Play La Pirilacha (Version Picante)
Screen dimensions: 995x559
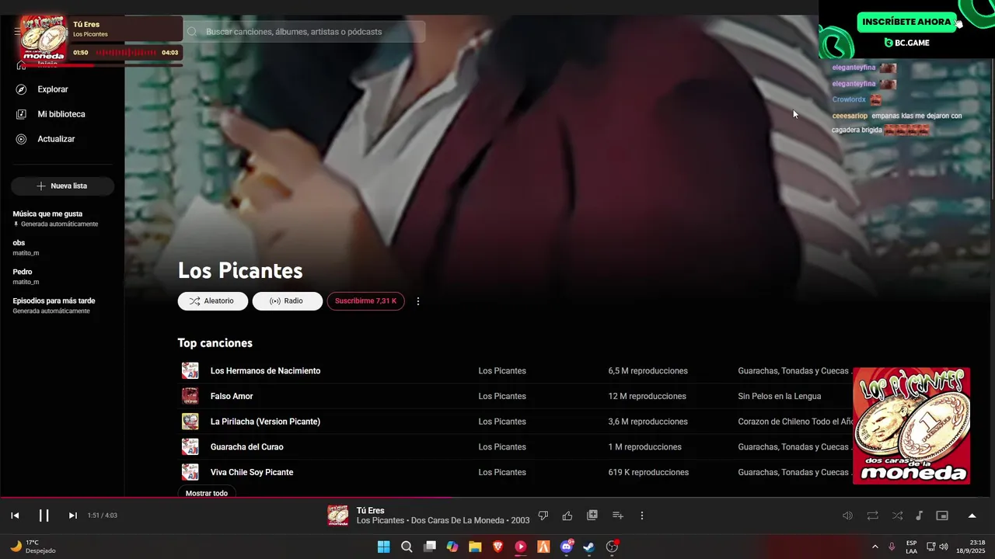point(265,422)
